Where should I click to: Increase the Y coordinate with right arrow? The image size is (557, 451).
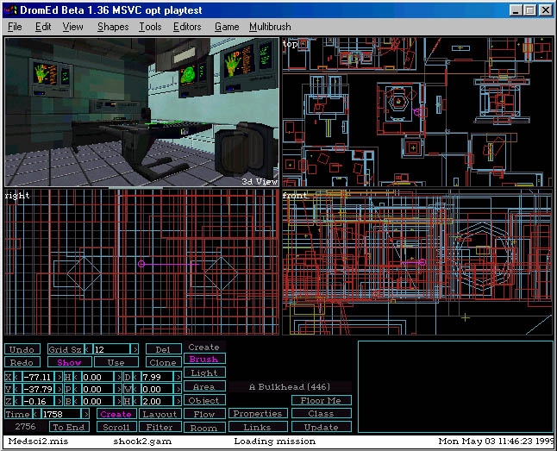pos(59,389)
